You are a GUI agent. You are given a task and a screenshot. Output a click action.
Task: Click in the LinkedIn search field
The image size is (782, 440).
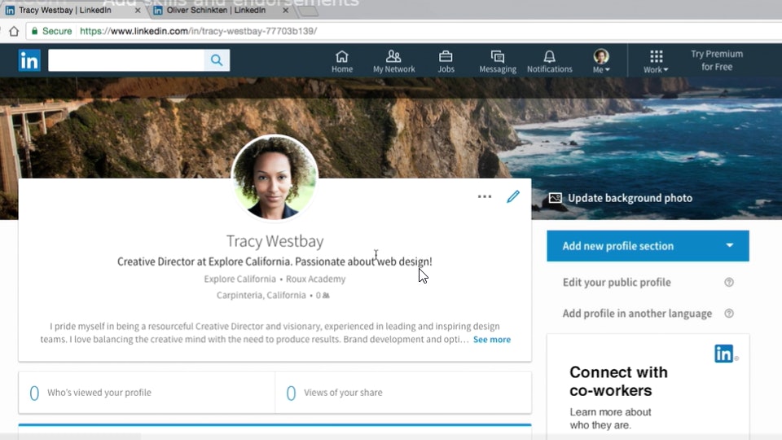click(126, 60)
